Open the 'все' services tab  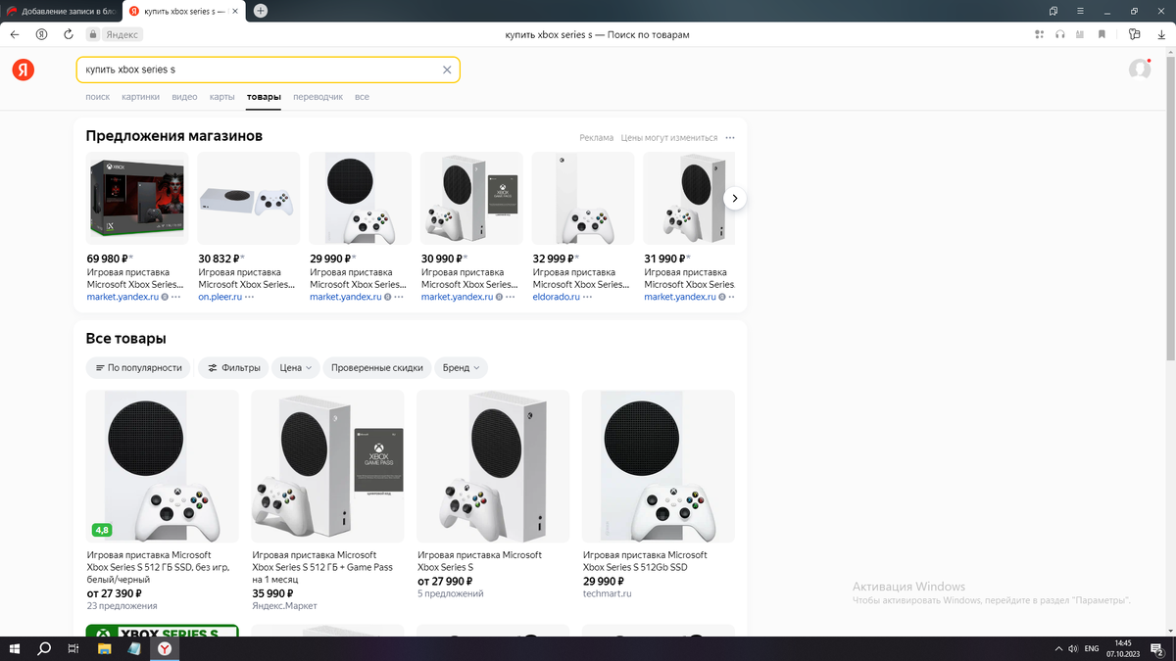[x=362, y=97]
